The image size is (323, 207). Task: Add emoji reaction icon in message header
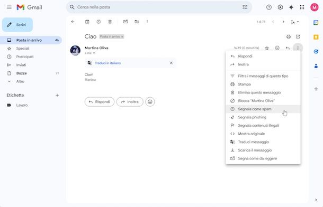[x=277, y=48]
